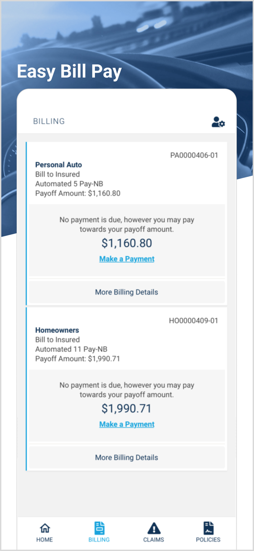Open the account settings profile icon
The height and width of the screenshot is (551, 254).
click(218, 123)
